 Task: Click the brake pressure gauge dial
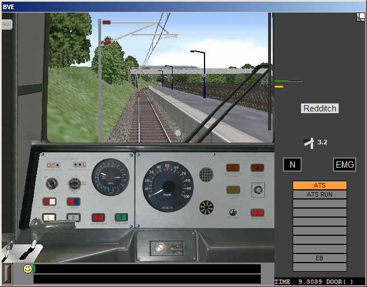point(111,177)
